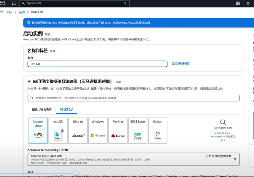Open the Amazon Linux 2023 AMI dropdown
254x177 pixels.
134,159
